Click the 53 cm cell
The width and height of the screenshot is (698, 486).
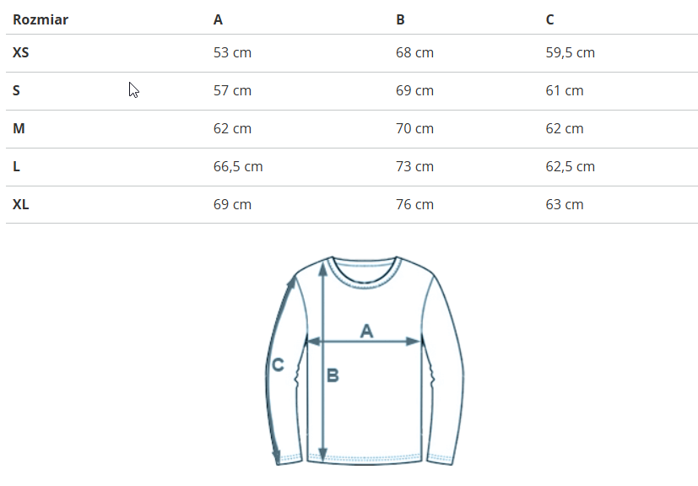pos(232,52)
